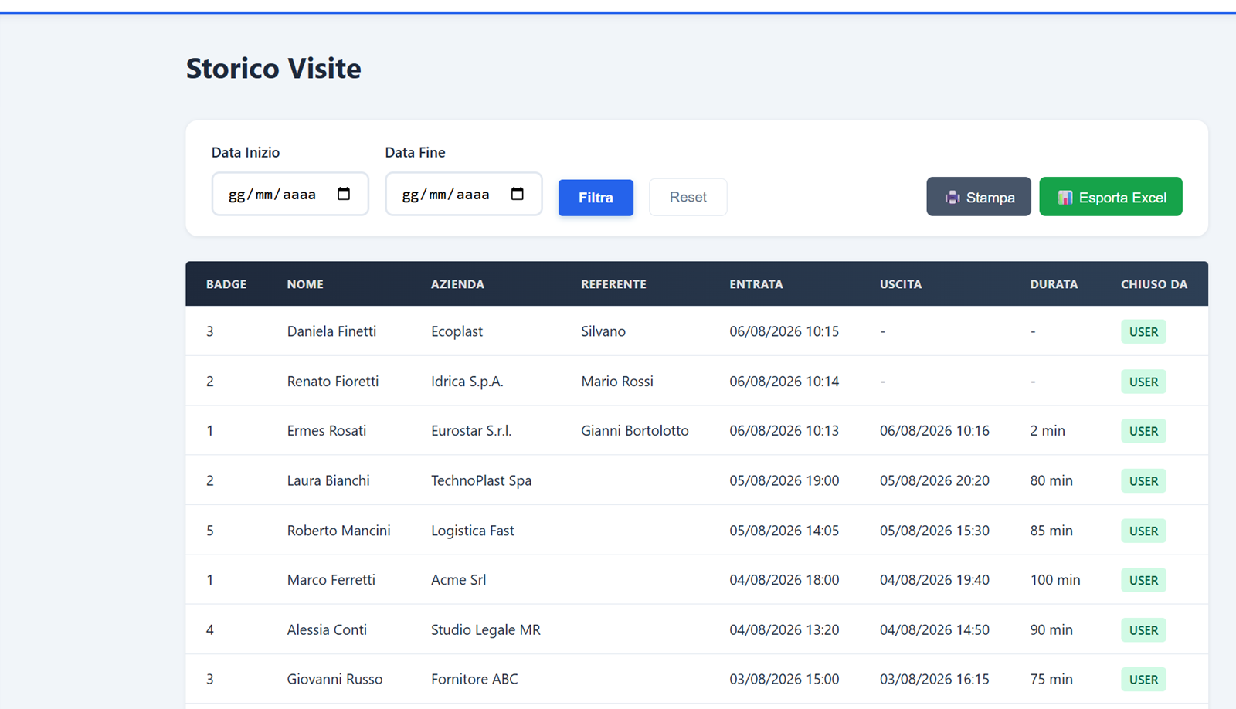Reset the date filters
The image size is (1236, 709).
(x=688, y=197)
